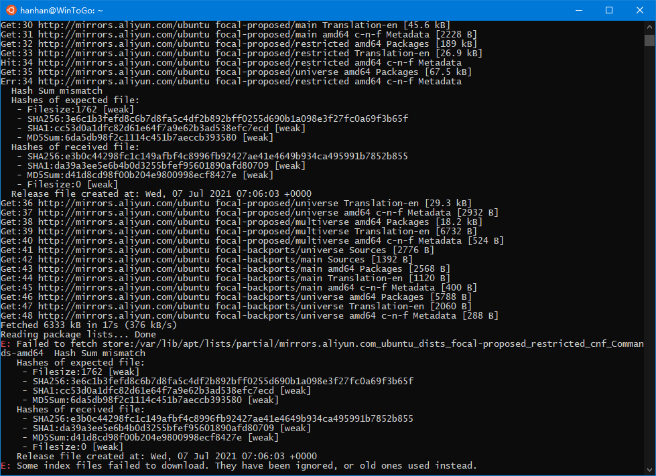The height and width of the screenshot is (476, 656).
Task: Click the [2776 B] size on the Get:41 line
Action: [413, 250]
